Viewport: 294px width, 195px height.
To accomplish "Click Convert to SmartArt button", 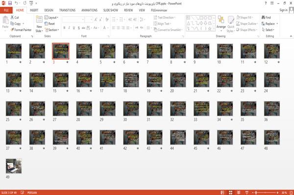I will point(168,30).
